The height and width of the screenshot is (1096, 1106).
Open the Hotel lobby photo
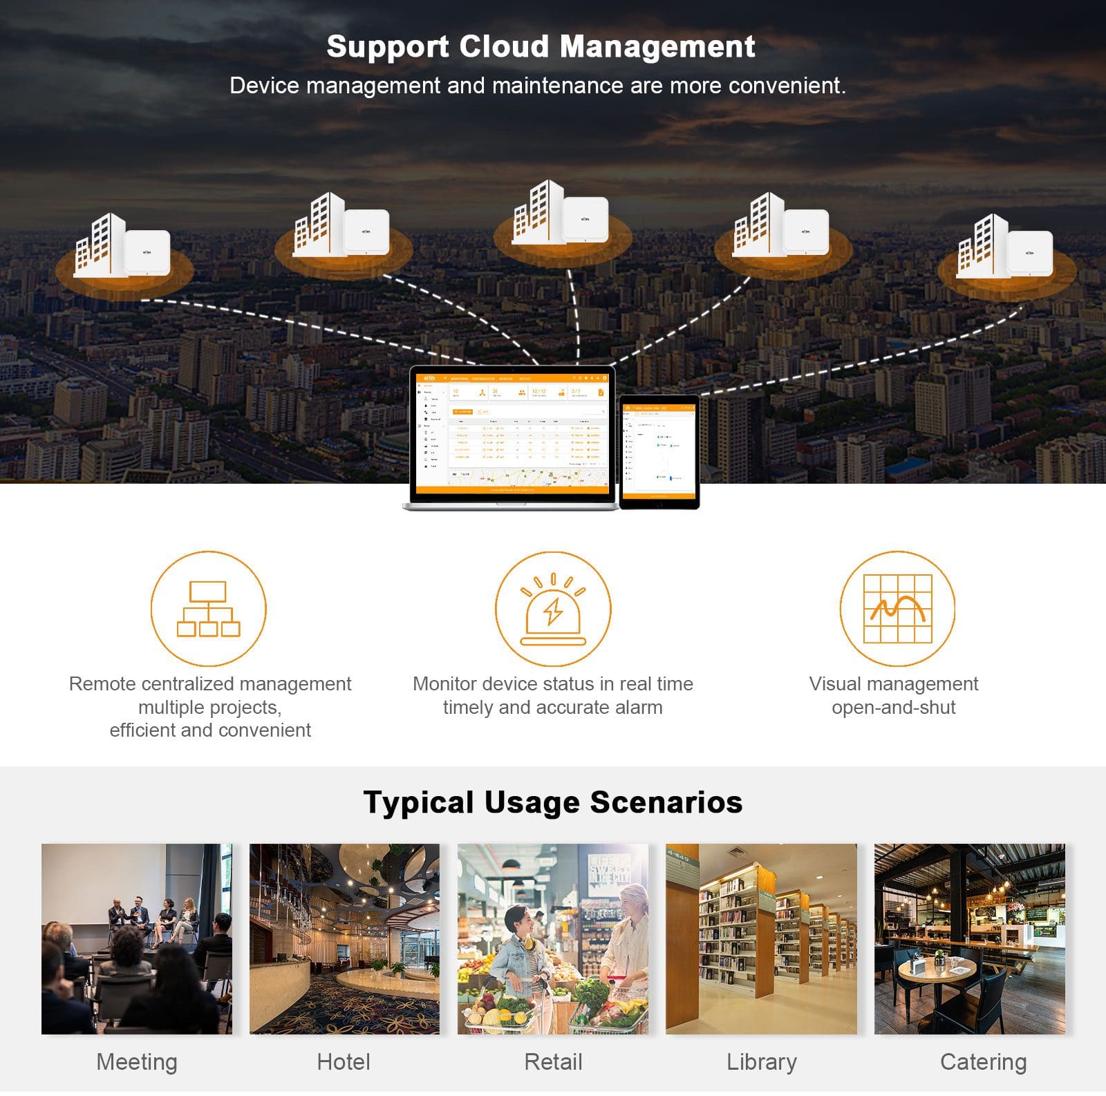344,938
